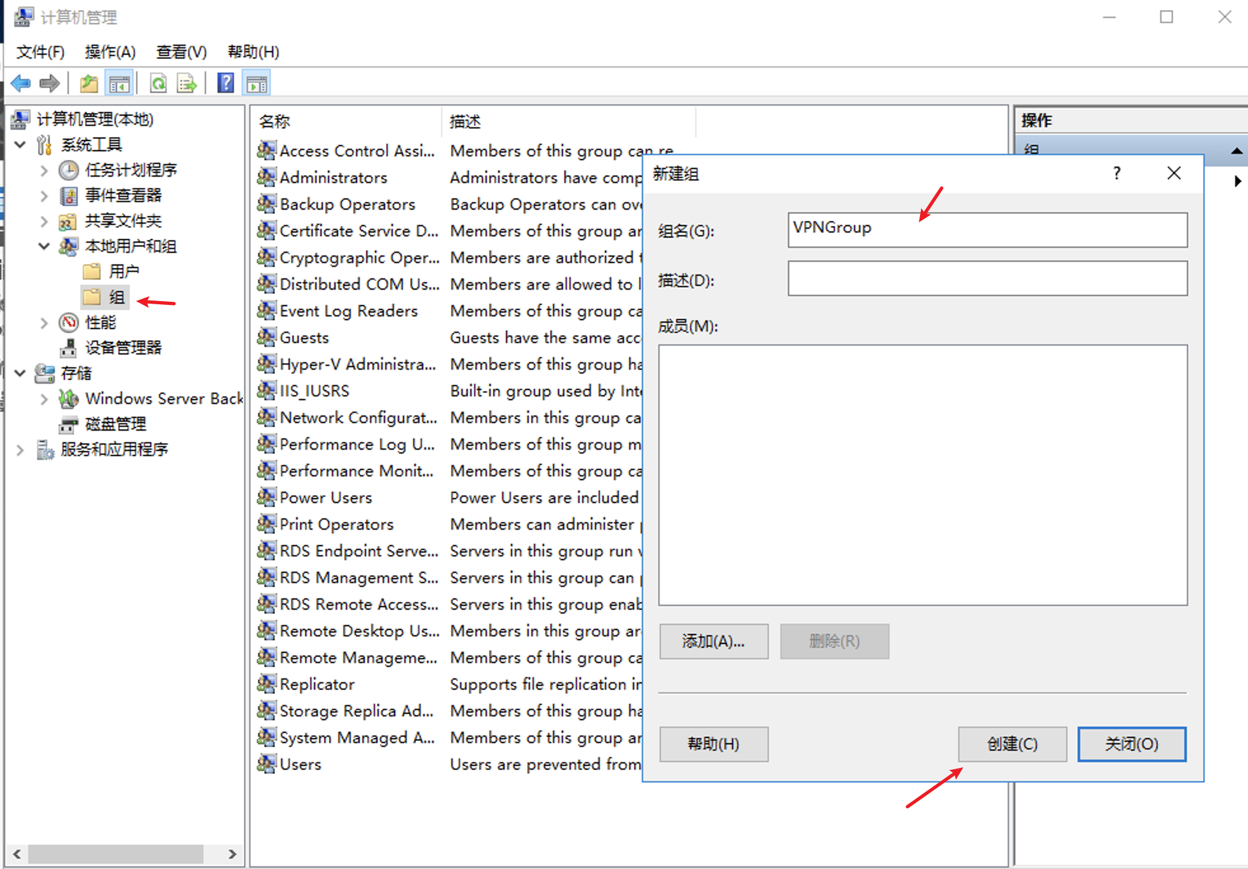Image resolution: width=1248 pixels, height=869 pixels.
Task: Open the 操作(A) menu
Action: point(110,52)
